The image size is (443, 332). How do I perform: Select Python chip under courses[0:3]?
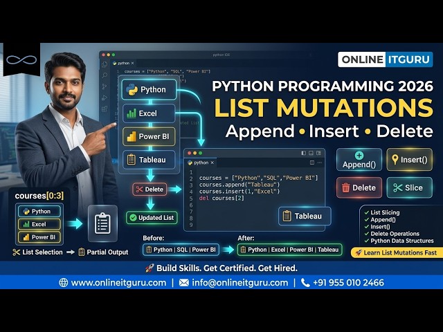[x=39, y=212]
